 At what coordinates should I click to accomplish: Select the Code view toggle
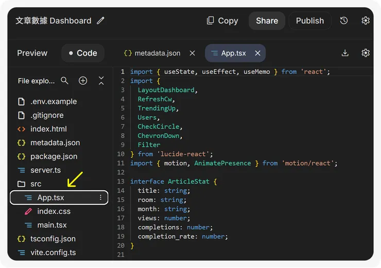82,53
